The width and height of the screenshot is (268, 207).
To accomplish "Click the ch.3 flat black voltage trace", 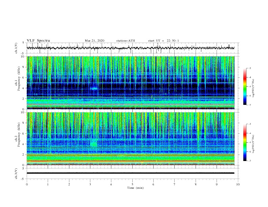I will [130, 173].
